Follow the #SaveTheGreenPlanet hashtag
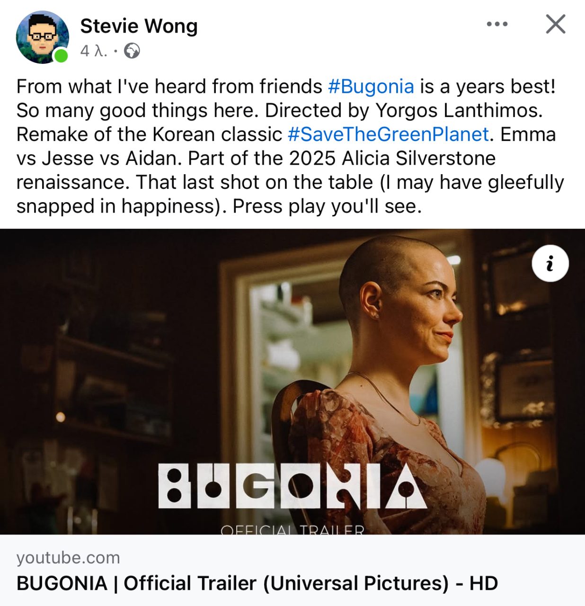 388,134
